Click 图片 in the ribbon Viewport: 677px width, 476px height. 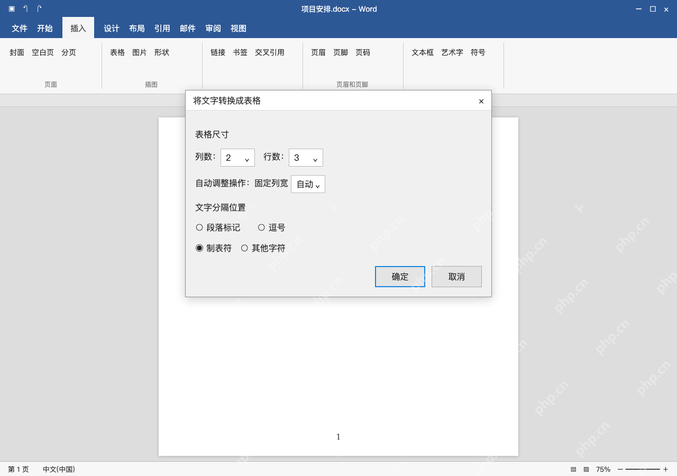pos(140,52)
